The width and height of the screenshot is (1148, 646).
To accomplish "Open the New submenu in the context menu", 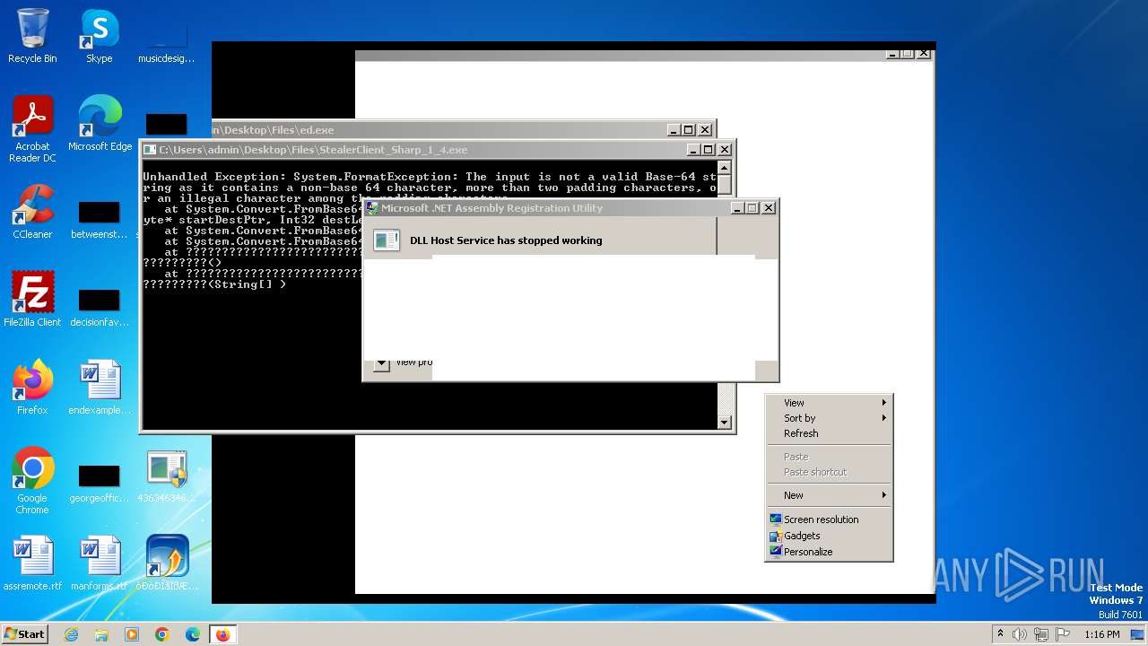I will coord(829,495).
